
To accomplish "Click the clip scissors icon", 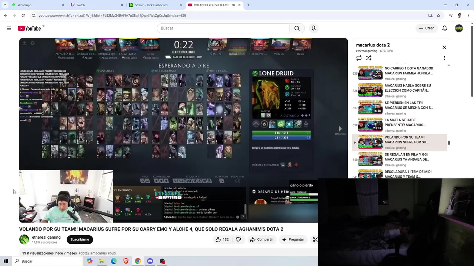I will click(314, 239).
